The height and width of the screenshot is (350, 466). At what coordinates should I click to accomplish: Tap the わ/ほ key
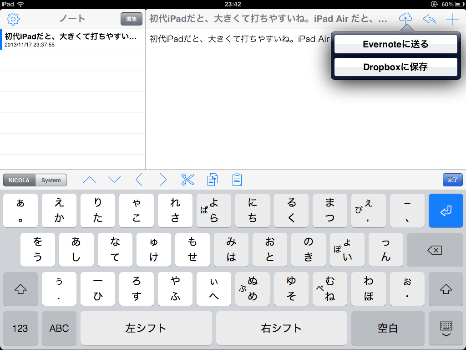point(369,288)
